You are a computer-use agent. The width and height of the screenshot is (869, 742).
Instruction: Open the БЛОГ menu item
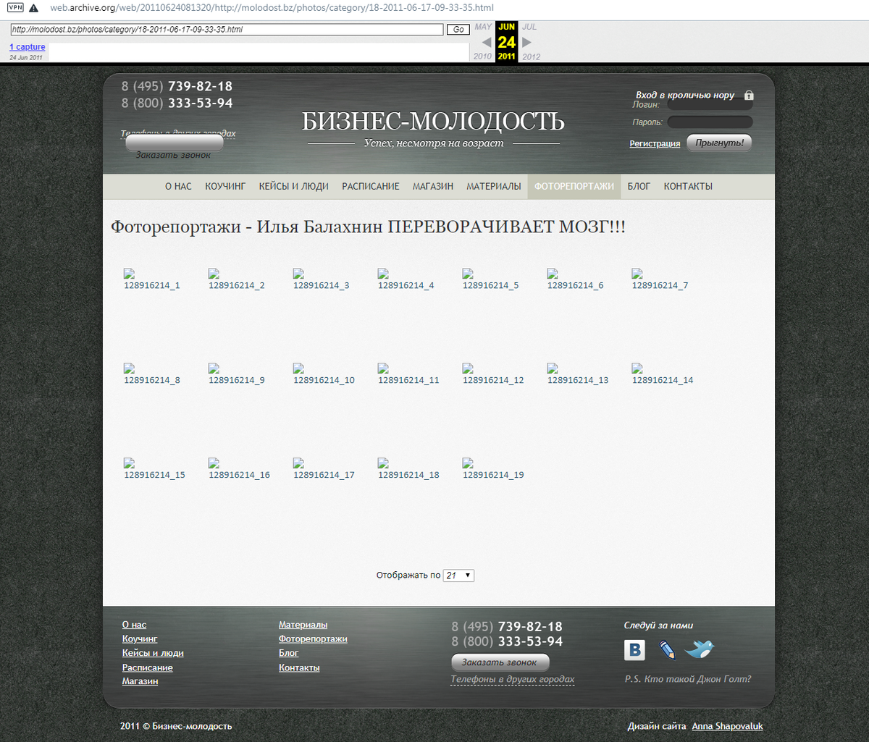[639, 187]
